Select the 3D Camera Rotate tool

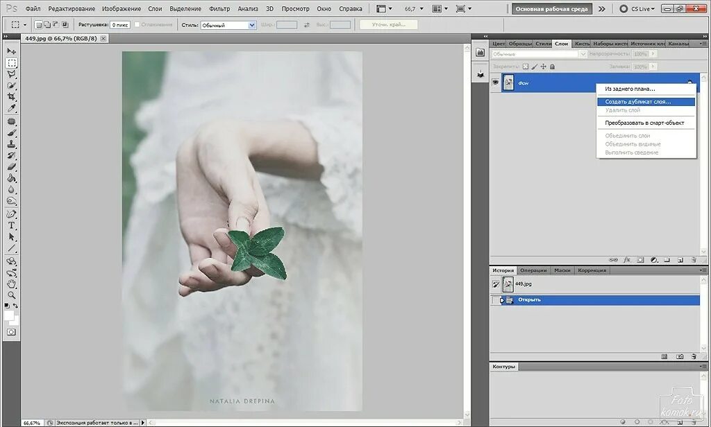coord(11,272)
